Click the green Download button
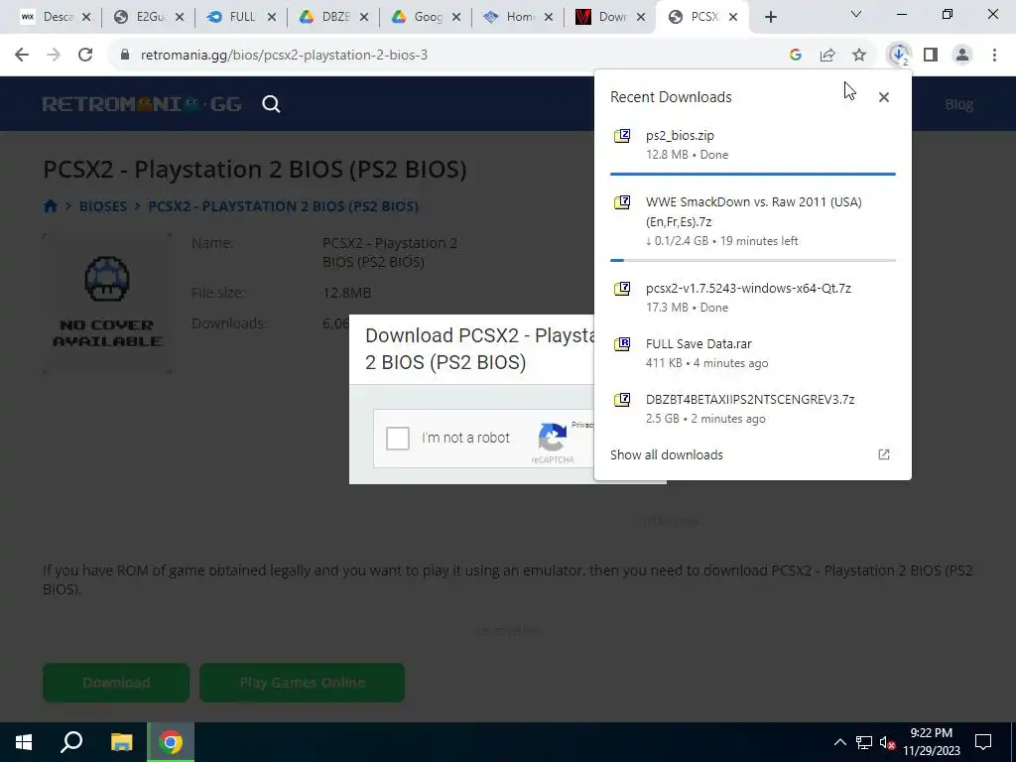Viewport: 1016px width, 762px height. coord(116,683)
